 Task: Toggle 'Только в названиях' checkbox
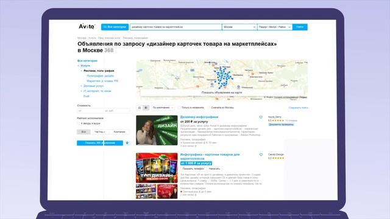coord(179,108)
